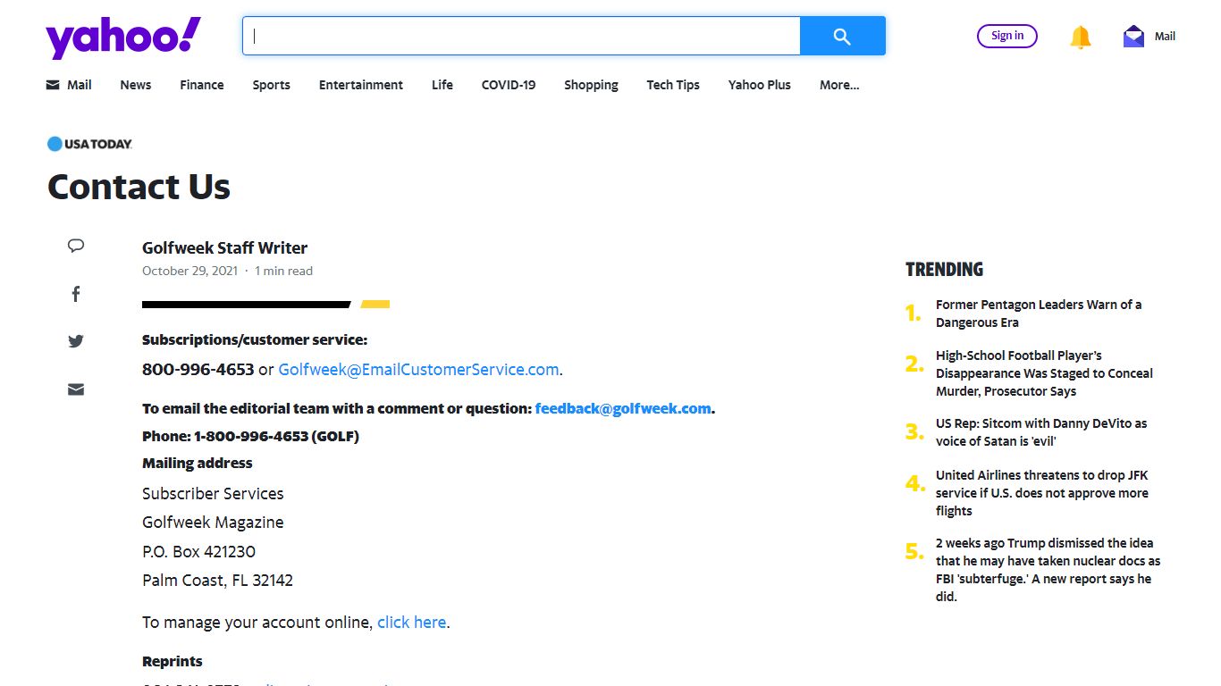This screenshot has width=1221, height=686.
Task: Click the Yahoo logo
Action: (123, 38)
